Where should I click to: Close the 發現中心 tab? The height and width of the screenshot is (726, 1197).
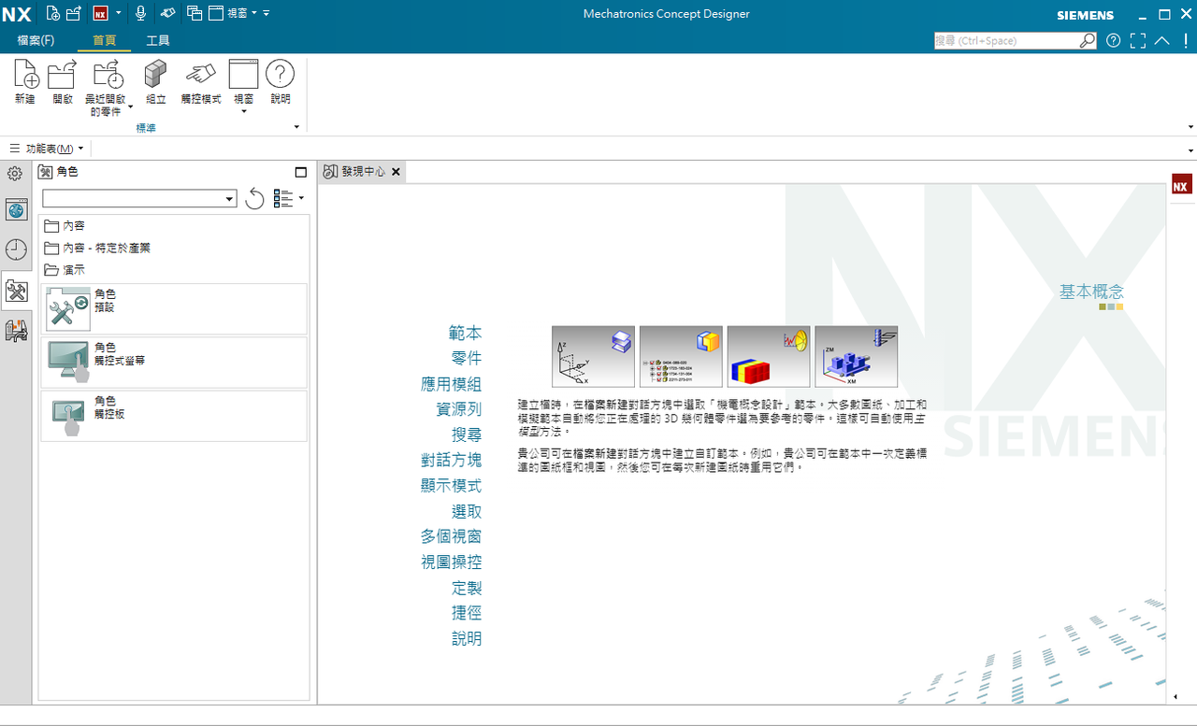click(396, 172)
